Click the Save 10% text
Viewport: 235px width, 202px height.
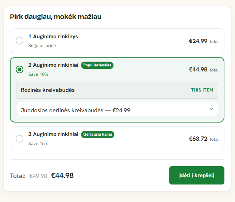click(x=38, y=74)
